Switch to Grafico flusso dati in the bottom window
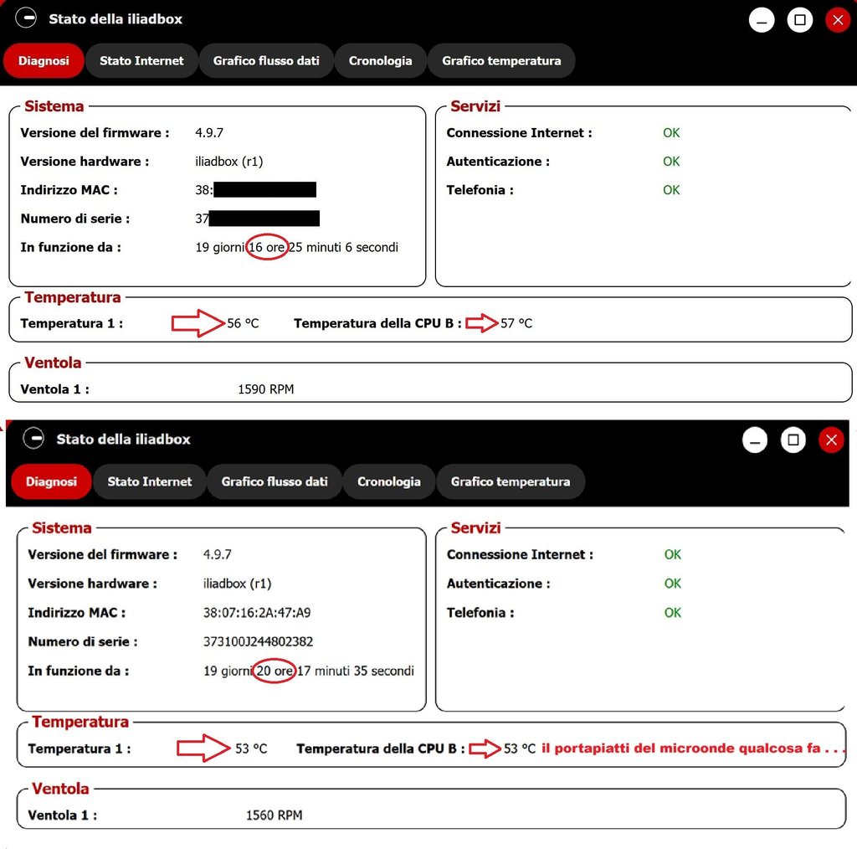857x849 pixels. point(275,481)
